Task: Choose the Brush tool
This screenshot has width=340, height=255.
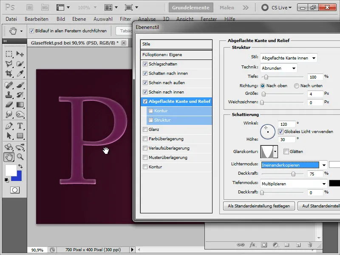Action: (x=20, y=85)
